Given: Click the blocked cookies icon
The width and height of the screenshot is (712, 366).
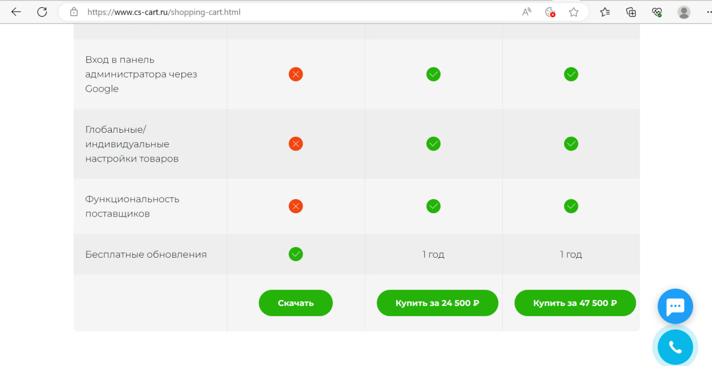Looking at the screenshot, I should [x=550, y=12].
